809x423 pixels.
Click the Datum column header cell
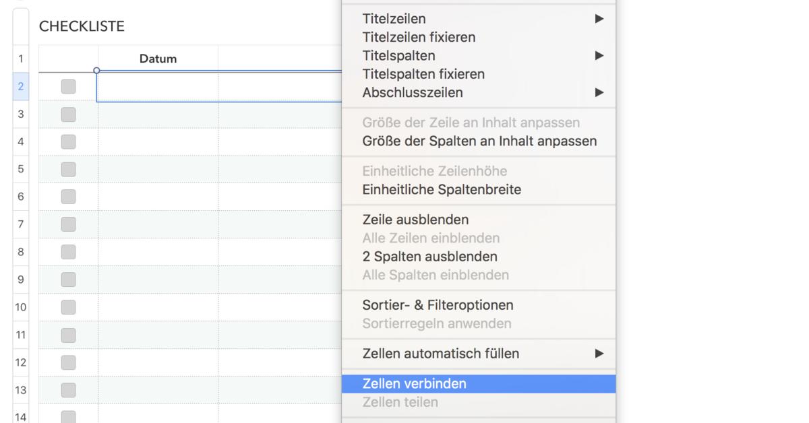pos(158,59)
